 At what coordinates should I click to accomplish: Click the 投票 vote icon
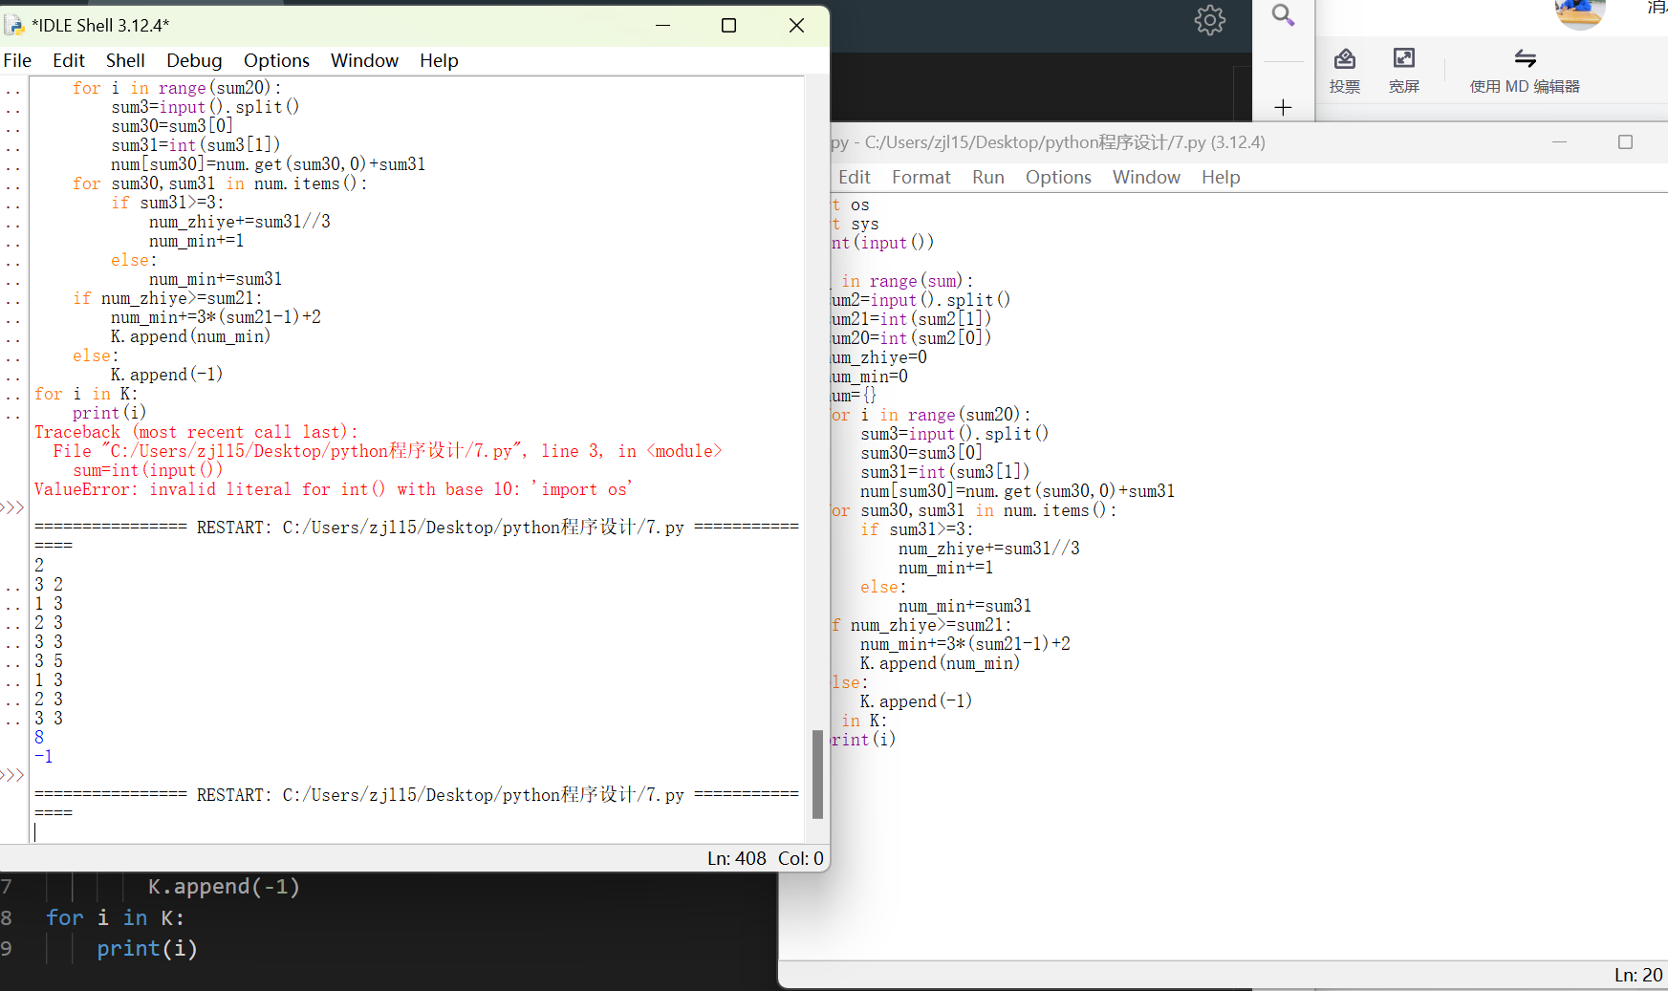click(1345, 71)
